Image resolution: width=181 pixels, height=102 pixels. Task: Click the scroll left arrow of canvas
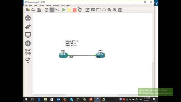(33, 95)
